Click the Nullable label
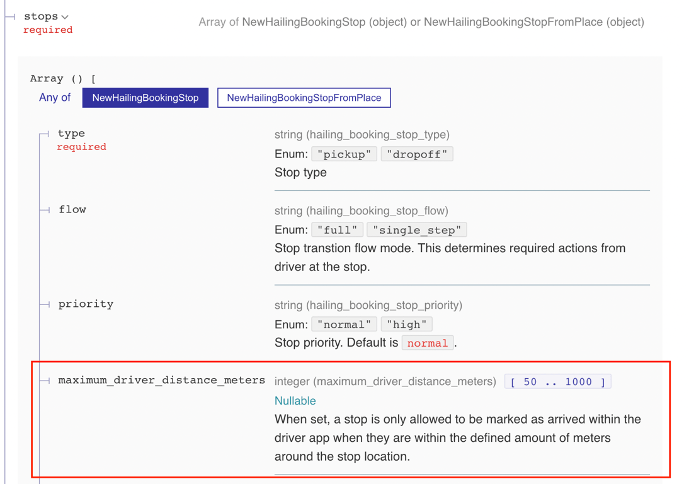This screenshot has width=689, height=484. pos(295,401)
